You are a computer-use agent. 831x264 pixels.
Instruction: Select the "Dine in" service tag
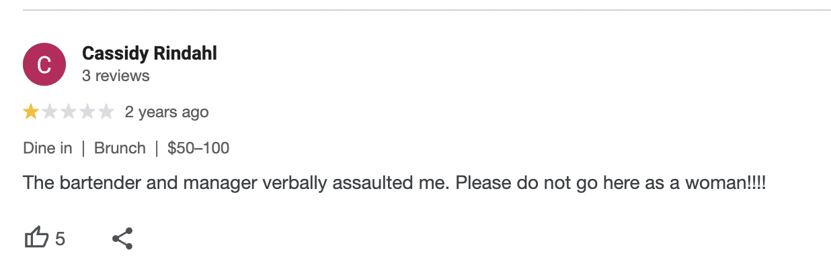coord(48,148)
